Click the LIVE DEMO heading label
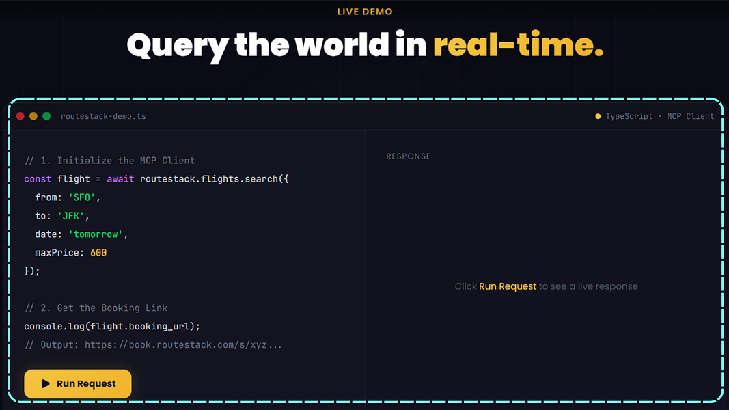729x410 pixels. tap(365, 12)
